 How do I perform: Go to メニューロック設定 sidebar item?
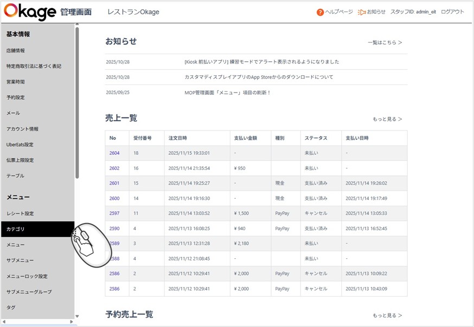27,276
